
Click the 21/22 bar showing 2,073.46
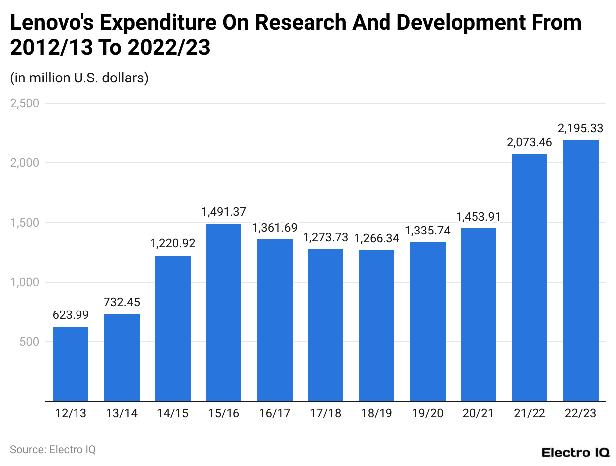(x=530, y=278)
